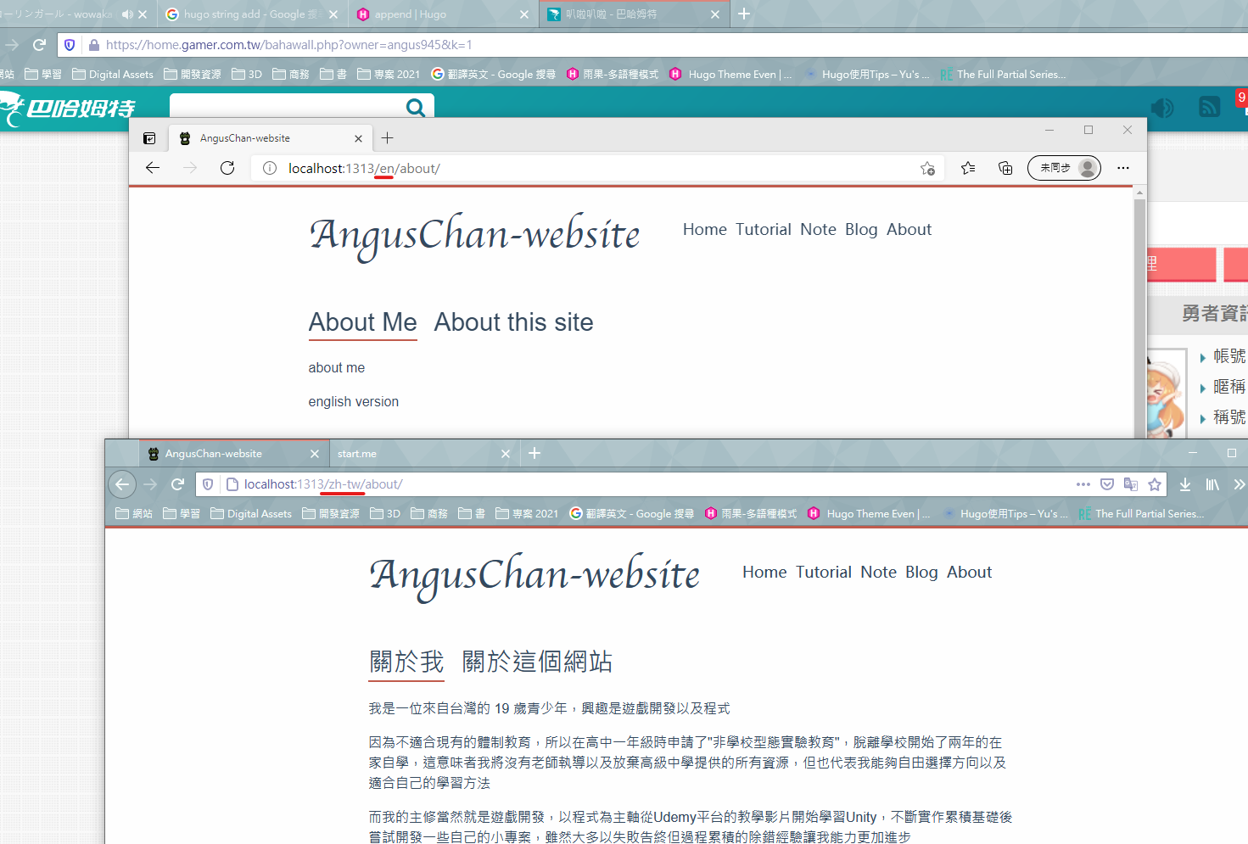
Task: Click the magnifier search icon on Bahamut header
Action: pyautogui.click(x=416, y=107)
